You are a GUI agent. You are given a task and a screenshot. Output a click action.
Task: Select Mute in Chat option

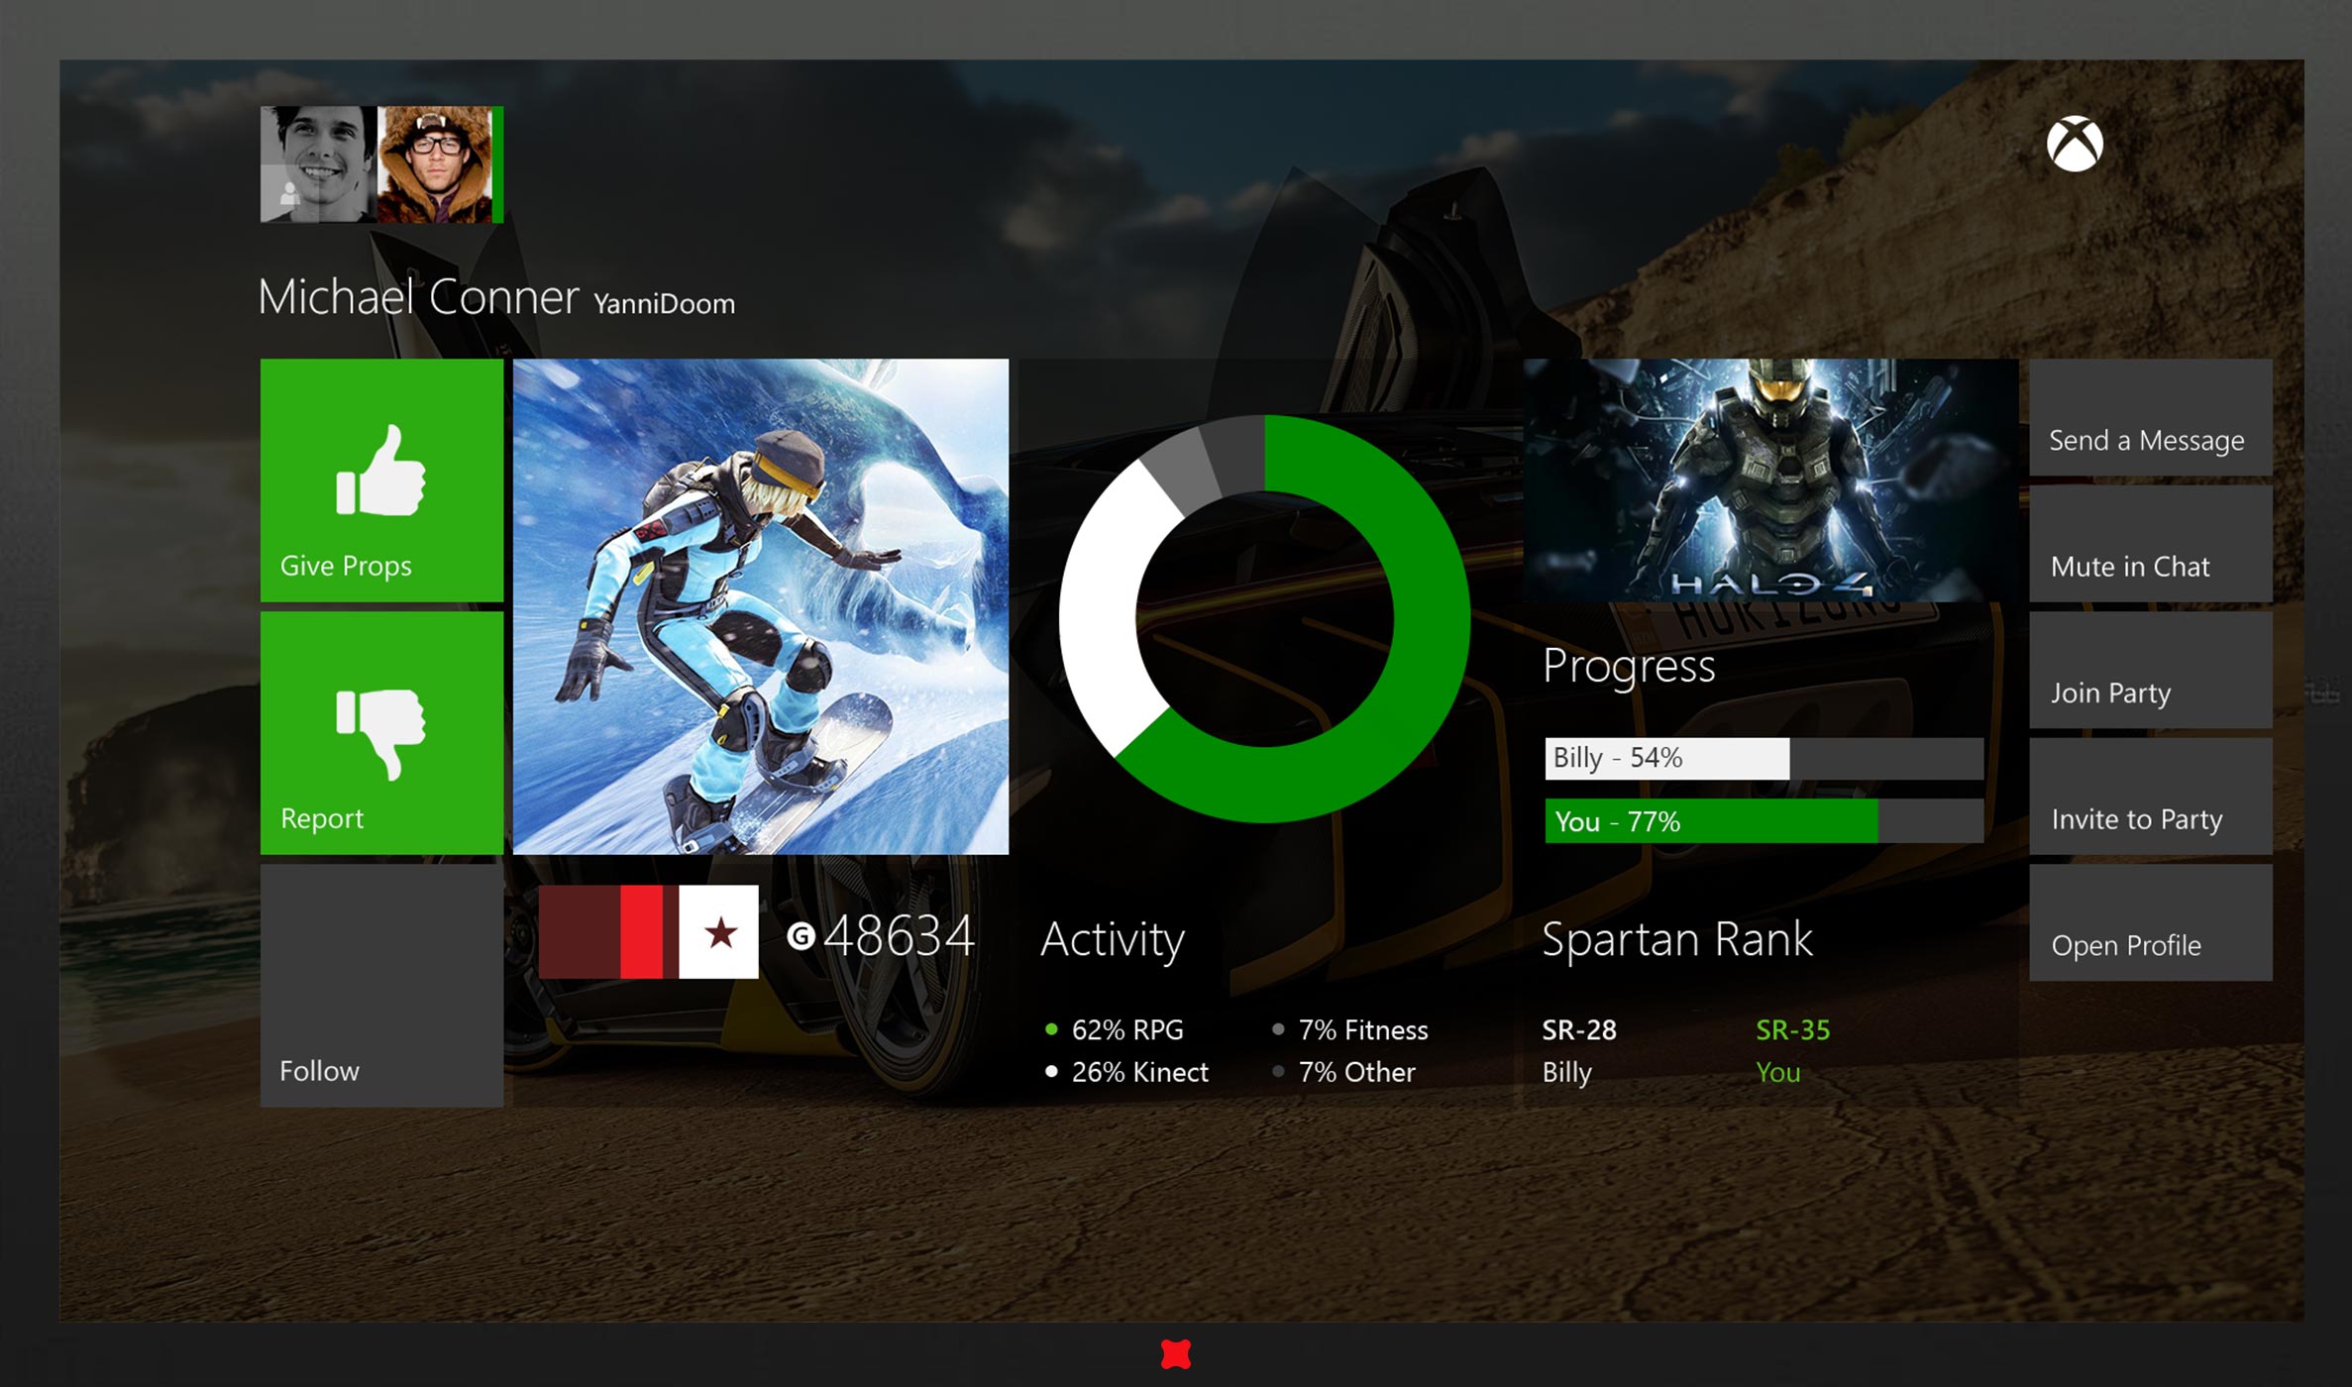point(2150,545)
